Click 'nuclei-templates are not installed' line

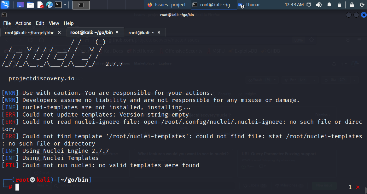point(96,107)
